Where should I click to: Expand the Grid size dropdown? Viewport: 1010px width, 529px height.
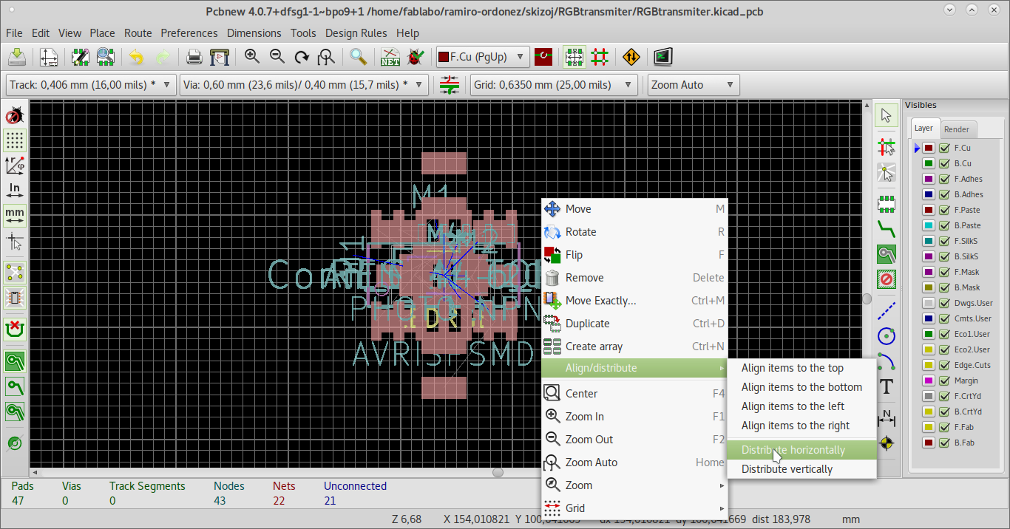553,85
